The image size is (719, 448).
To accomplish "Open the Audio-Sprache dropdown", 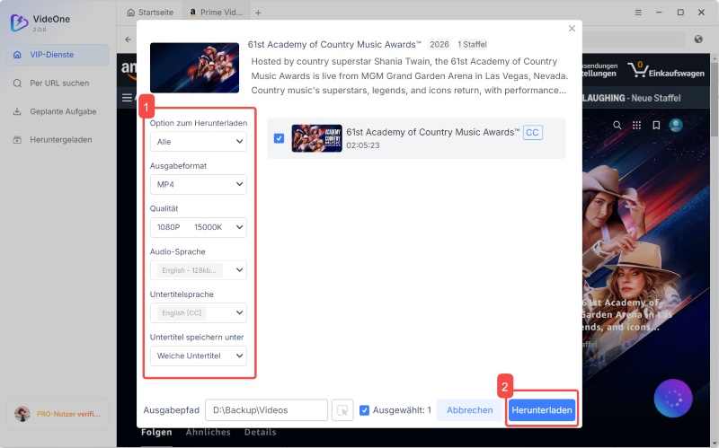I will (x=199, y=270).
